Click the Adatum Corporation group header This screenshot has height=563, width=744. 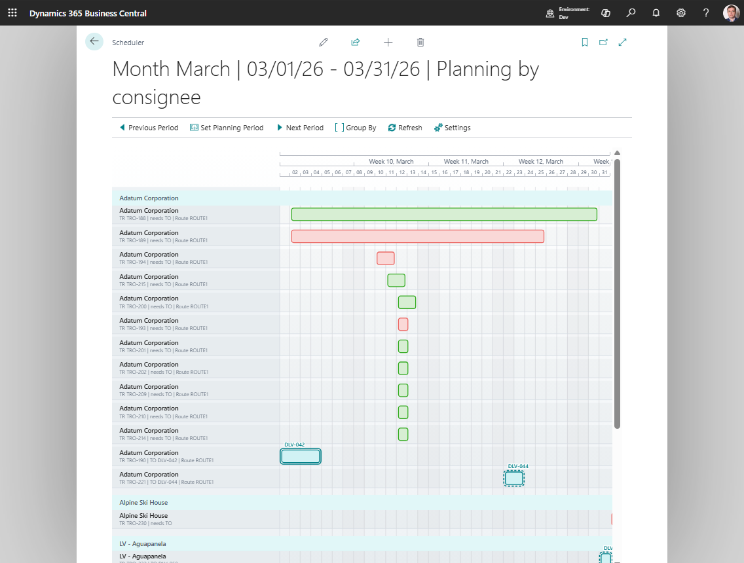point(362,198)
